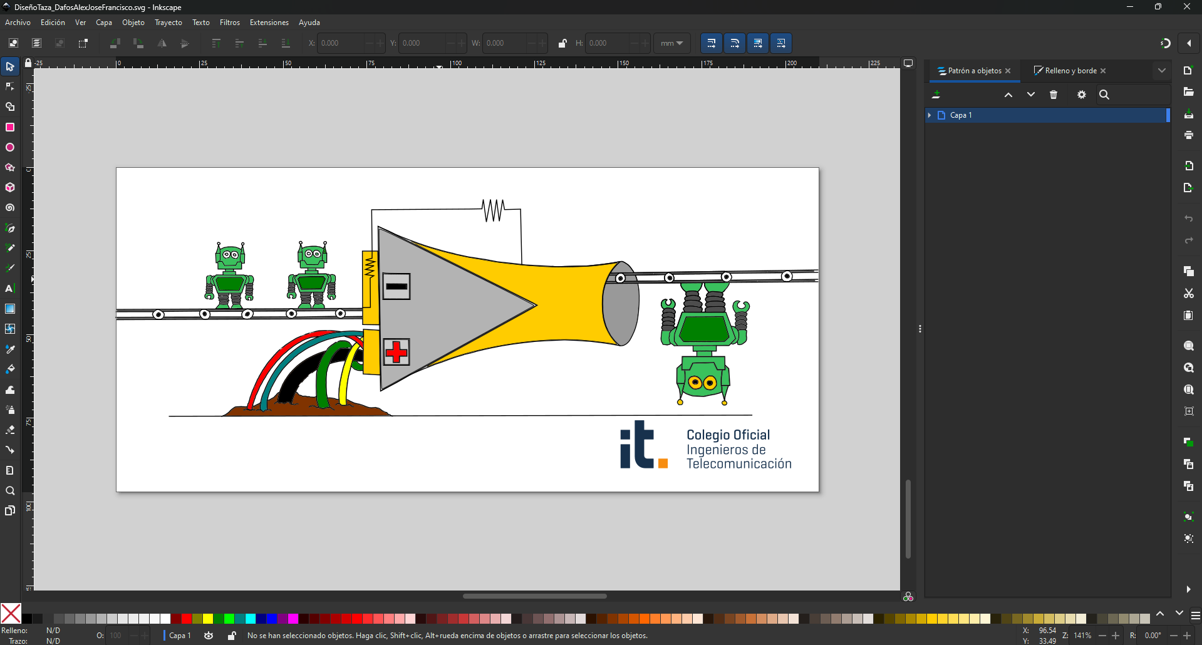This screenshot has height=645, width=1202.
Task: Expand the right commands bar arrow
Action: 1188,589
